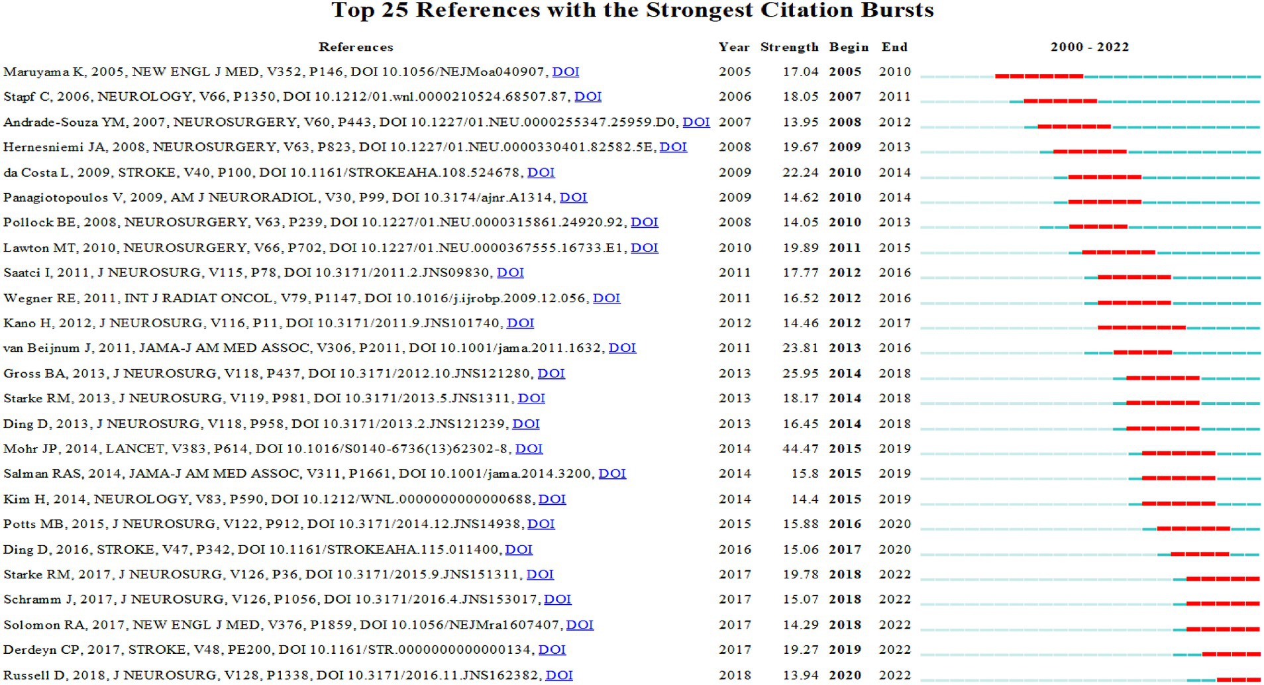Open the DOI link for Schramm J, 2017

pyautogui.click(x=558, y=600)
